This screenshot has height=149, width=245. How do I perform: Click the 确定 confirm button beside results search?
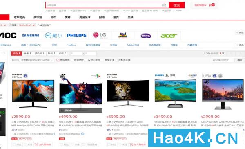pos(240,60)
